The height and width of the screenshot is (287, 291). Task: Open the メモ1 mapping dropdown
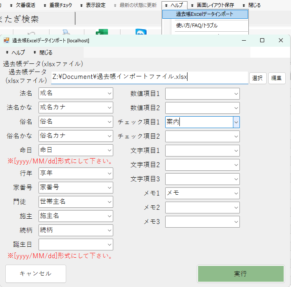(236, 193)
